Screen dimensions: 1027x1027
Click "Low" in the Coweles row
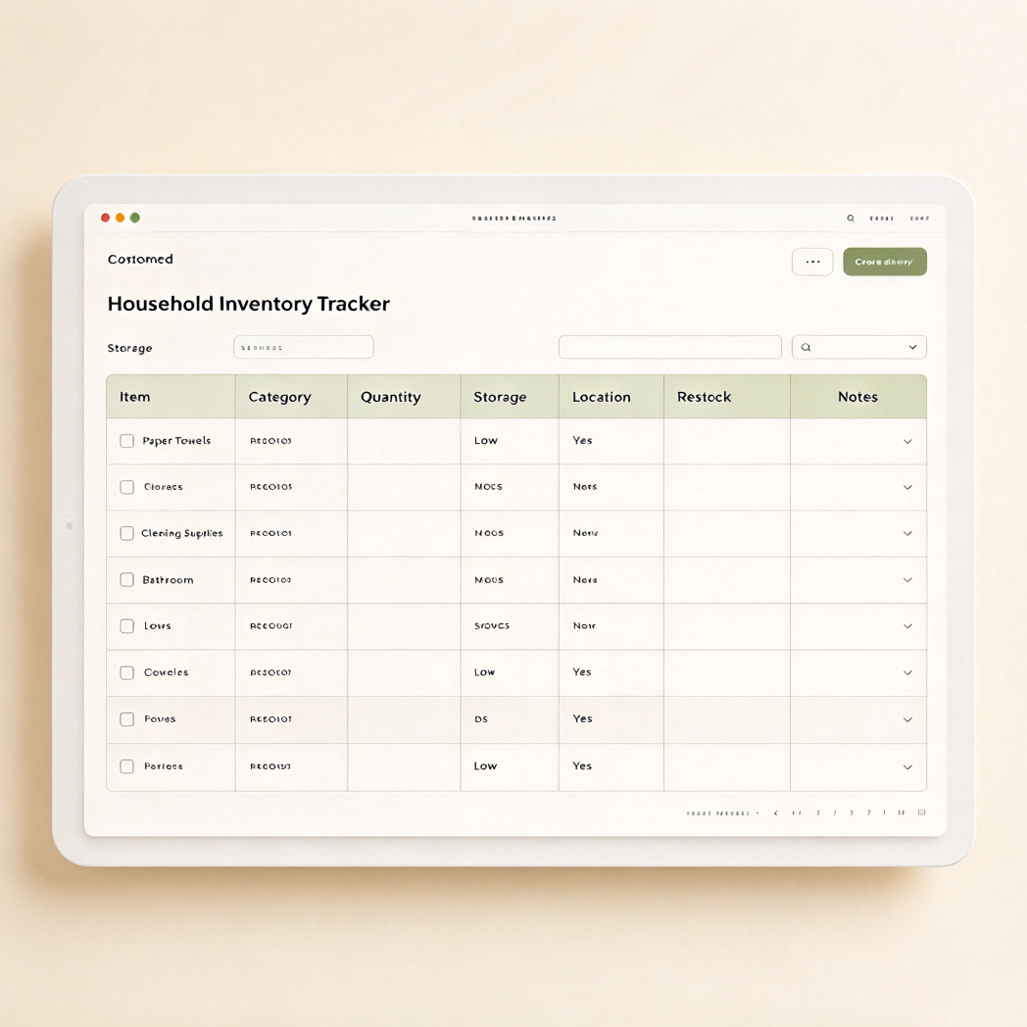click(x=485, y=672)
